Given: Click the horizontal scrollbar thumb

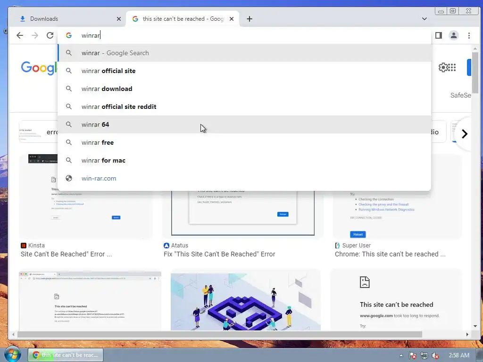Looking at the screenshot, I should [x=220, y=334].
